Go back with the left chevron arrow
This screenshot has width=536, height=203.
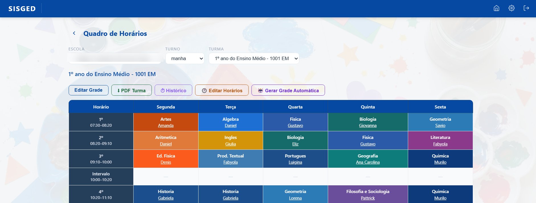(74, 33)
